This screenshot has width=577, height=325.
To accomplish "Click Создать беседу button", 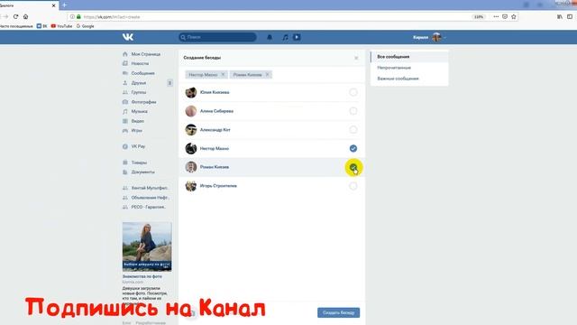I will coord(339,312).
